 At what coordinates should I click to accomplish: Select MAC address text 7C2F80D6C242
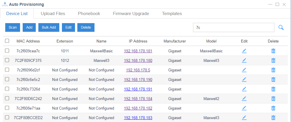[28, 99]
